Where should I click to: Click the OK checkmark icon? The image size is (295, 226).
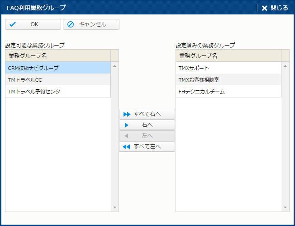[x=13, y=24]
